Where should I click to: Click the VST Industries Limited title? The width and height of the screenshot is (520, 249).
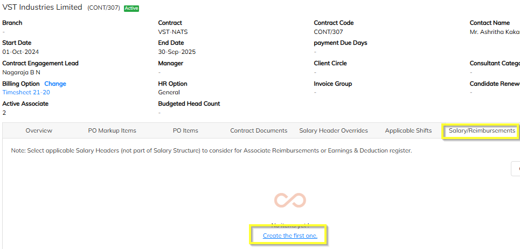(43, 8)
